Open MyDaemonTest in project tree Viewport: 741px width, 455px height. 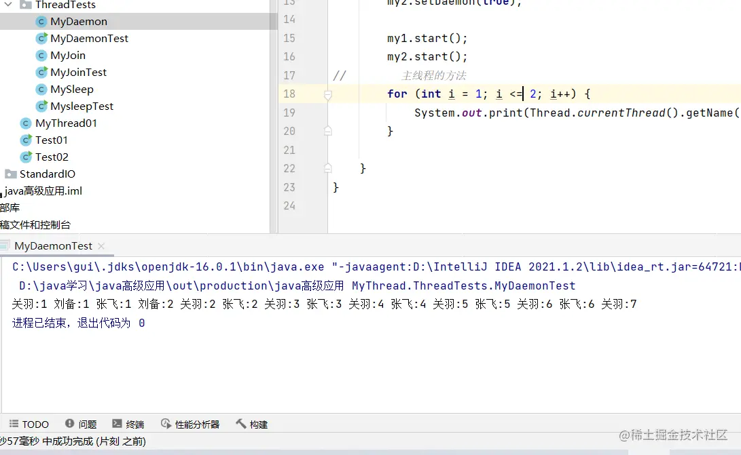click(x=90, y=39)
